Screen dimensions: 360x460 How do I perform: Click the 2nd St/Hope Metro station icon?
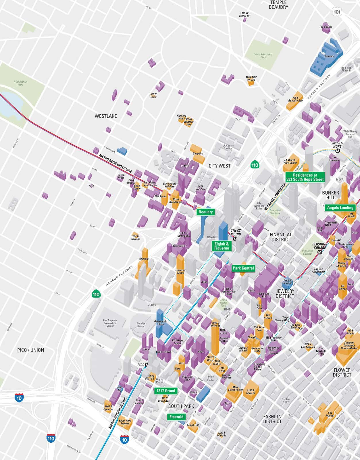tap(338, 150)
